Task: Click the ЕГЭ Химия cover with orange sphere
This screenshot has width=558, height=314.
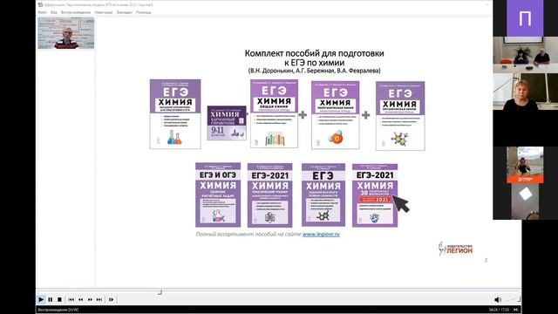Action: [x=335, y=114]
